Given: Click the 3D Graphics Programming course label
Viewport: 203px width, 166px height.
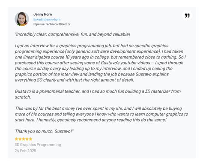Looking at the screenshot, I should pyautogui.click(x=38, y=145).
